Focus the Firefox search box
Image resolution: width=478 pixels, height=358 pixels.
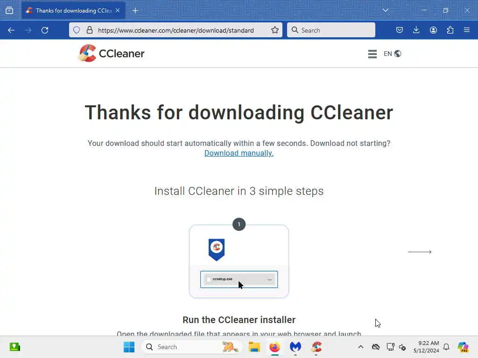331,30
